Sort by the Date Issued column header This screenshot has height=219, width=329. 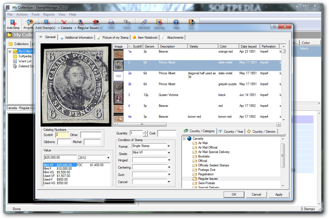tap(249, 46)
